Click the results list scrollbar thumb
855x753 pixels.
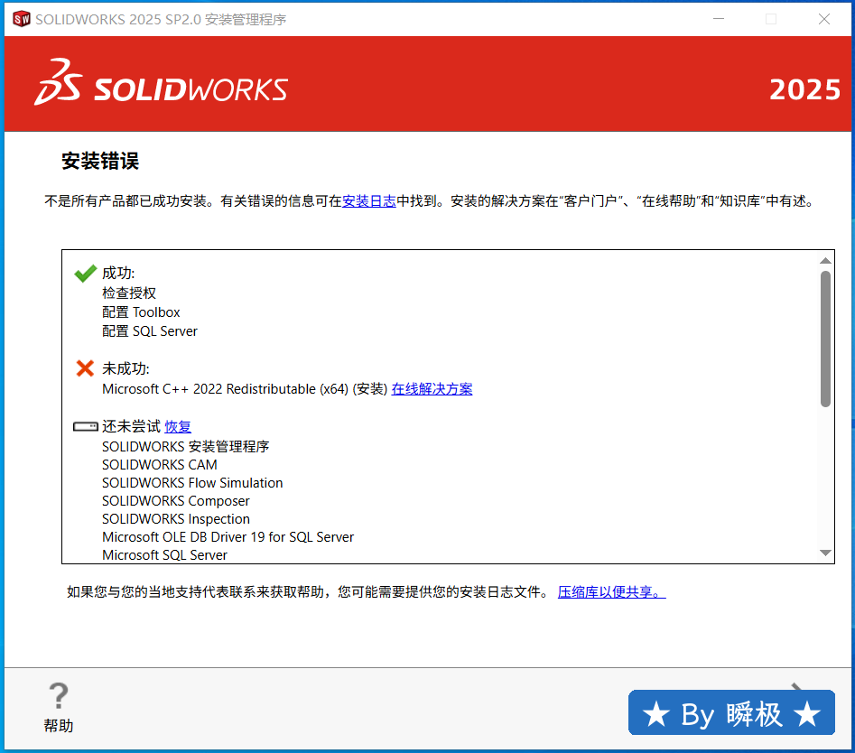click(825, 339)
